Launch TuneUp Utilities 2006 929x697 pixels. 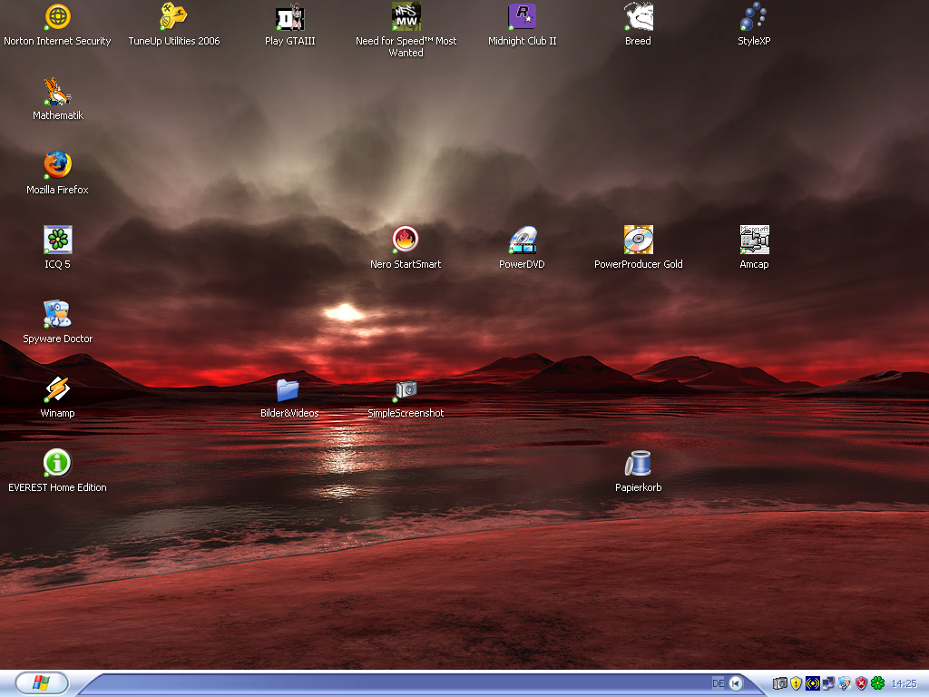click(x=174, y=17)
